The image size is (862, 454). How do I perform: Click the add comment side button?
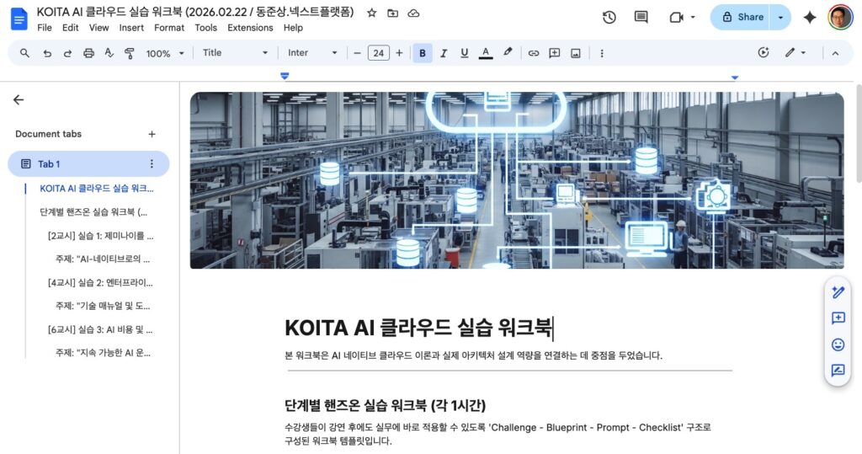pos(838,318)
